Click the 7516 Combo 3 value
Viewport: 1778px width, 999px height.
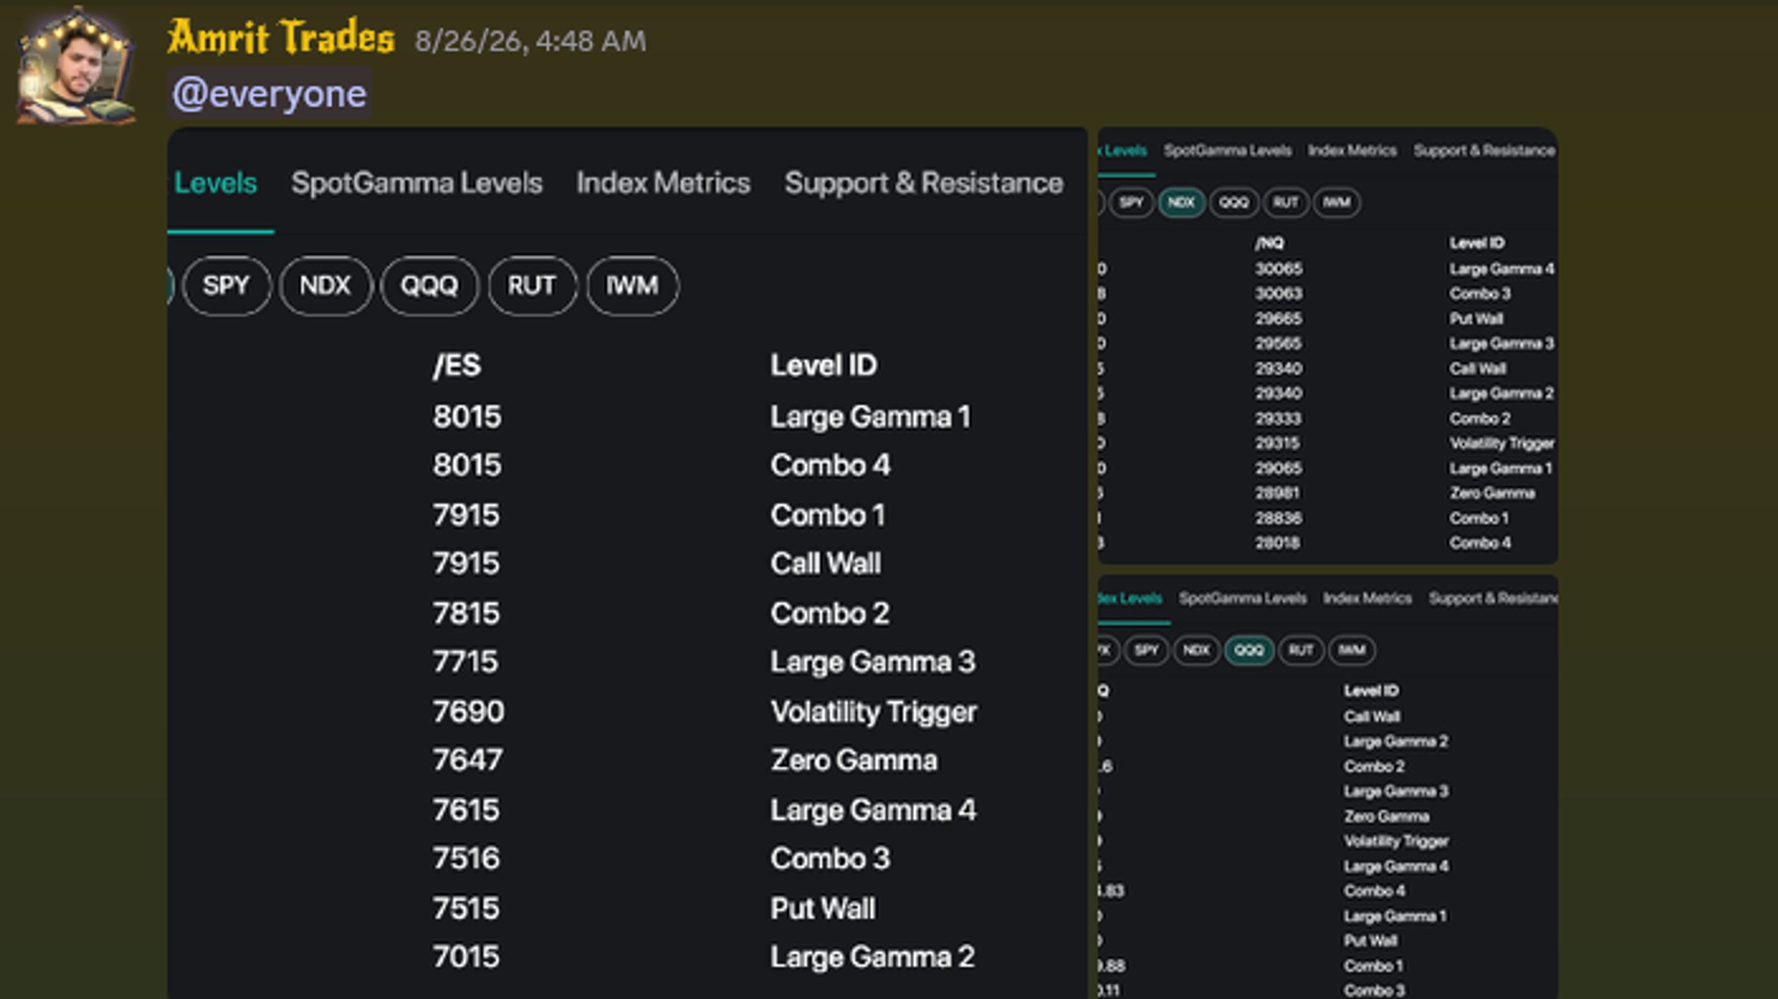point(466,859)
